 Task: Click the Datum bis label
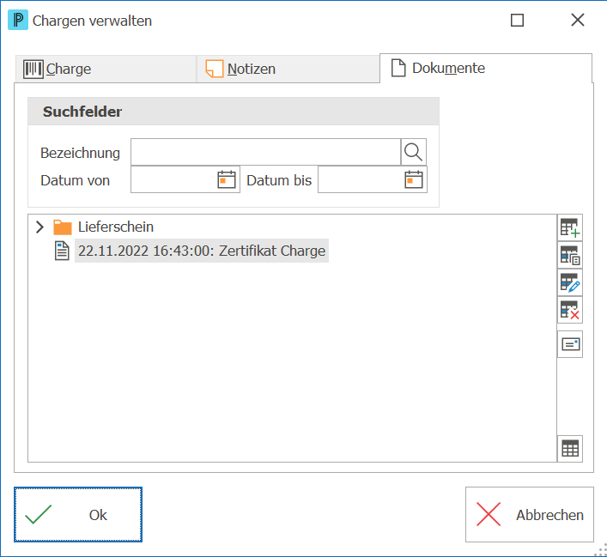click(279, 180)
